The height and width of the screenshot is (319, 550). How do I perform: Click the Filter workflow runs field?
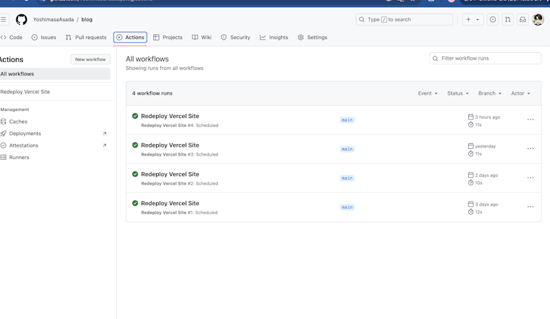click(x=489, y=58)
